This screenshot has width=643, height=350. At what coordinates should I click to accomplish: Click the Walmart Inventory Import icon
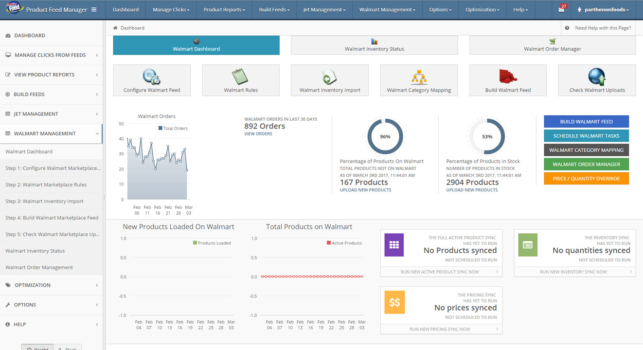click(x=329, y=77)
